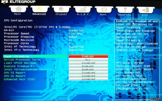The image size is (162, 101).
Task: Select the Boot power icon
Action: (x=104, y=10)
